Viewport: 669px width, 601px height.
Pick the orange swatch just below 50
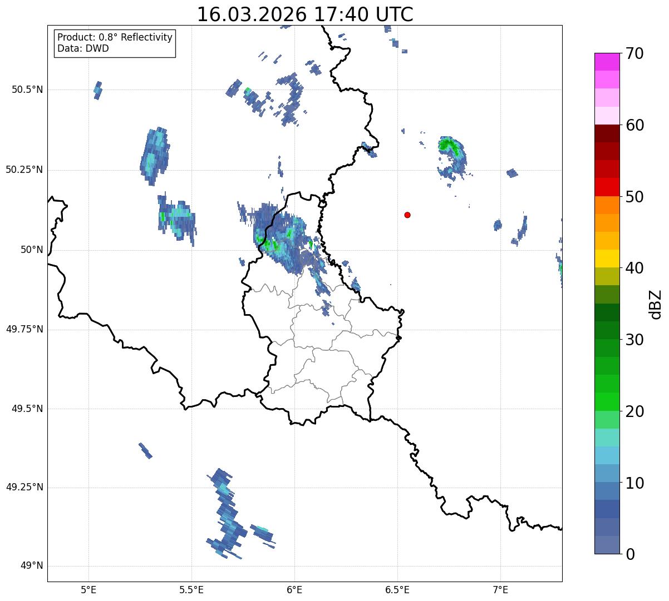[x=607, y=205]
